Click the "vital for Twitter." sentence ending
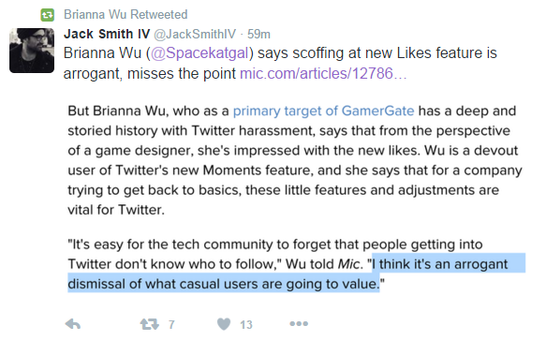Screen dimensions: 546x341 click(116, 210)
